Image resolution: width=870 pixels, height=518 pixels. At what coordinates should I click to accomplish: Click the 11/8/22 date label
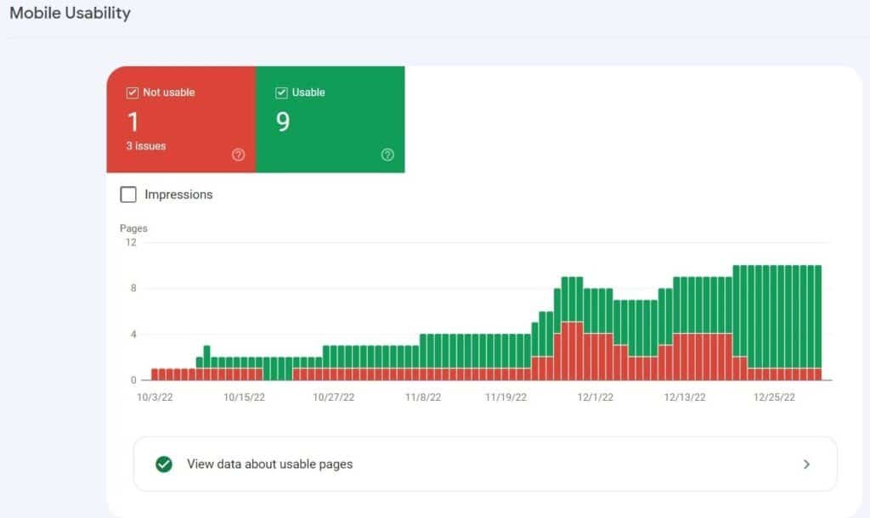coord(423,397)
